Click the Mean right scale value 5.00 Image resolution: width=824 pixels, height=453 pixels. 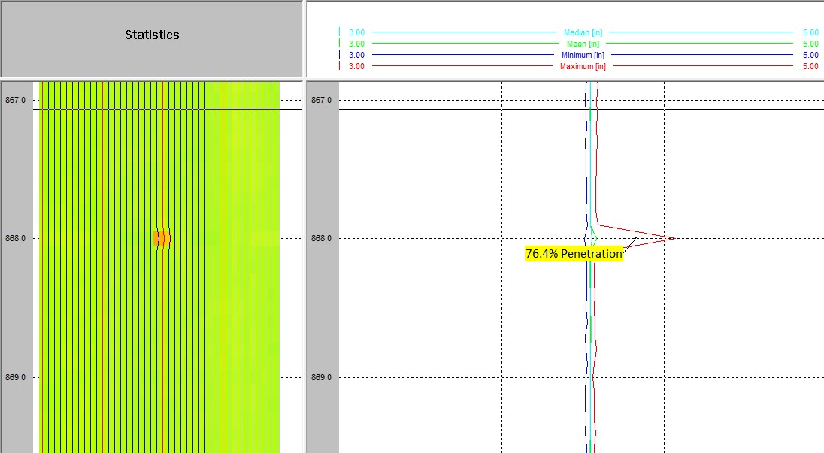tap(810, 44)
